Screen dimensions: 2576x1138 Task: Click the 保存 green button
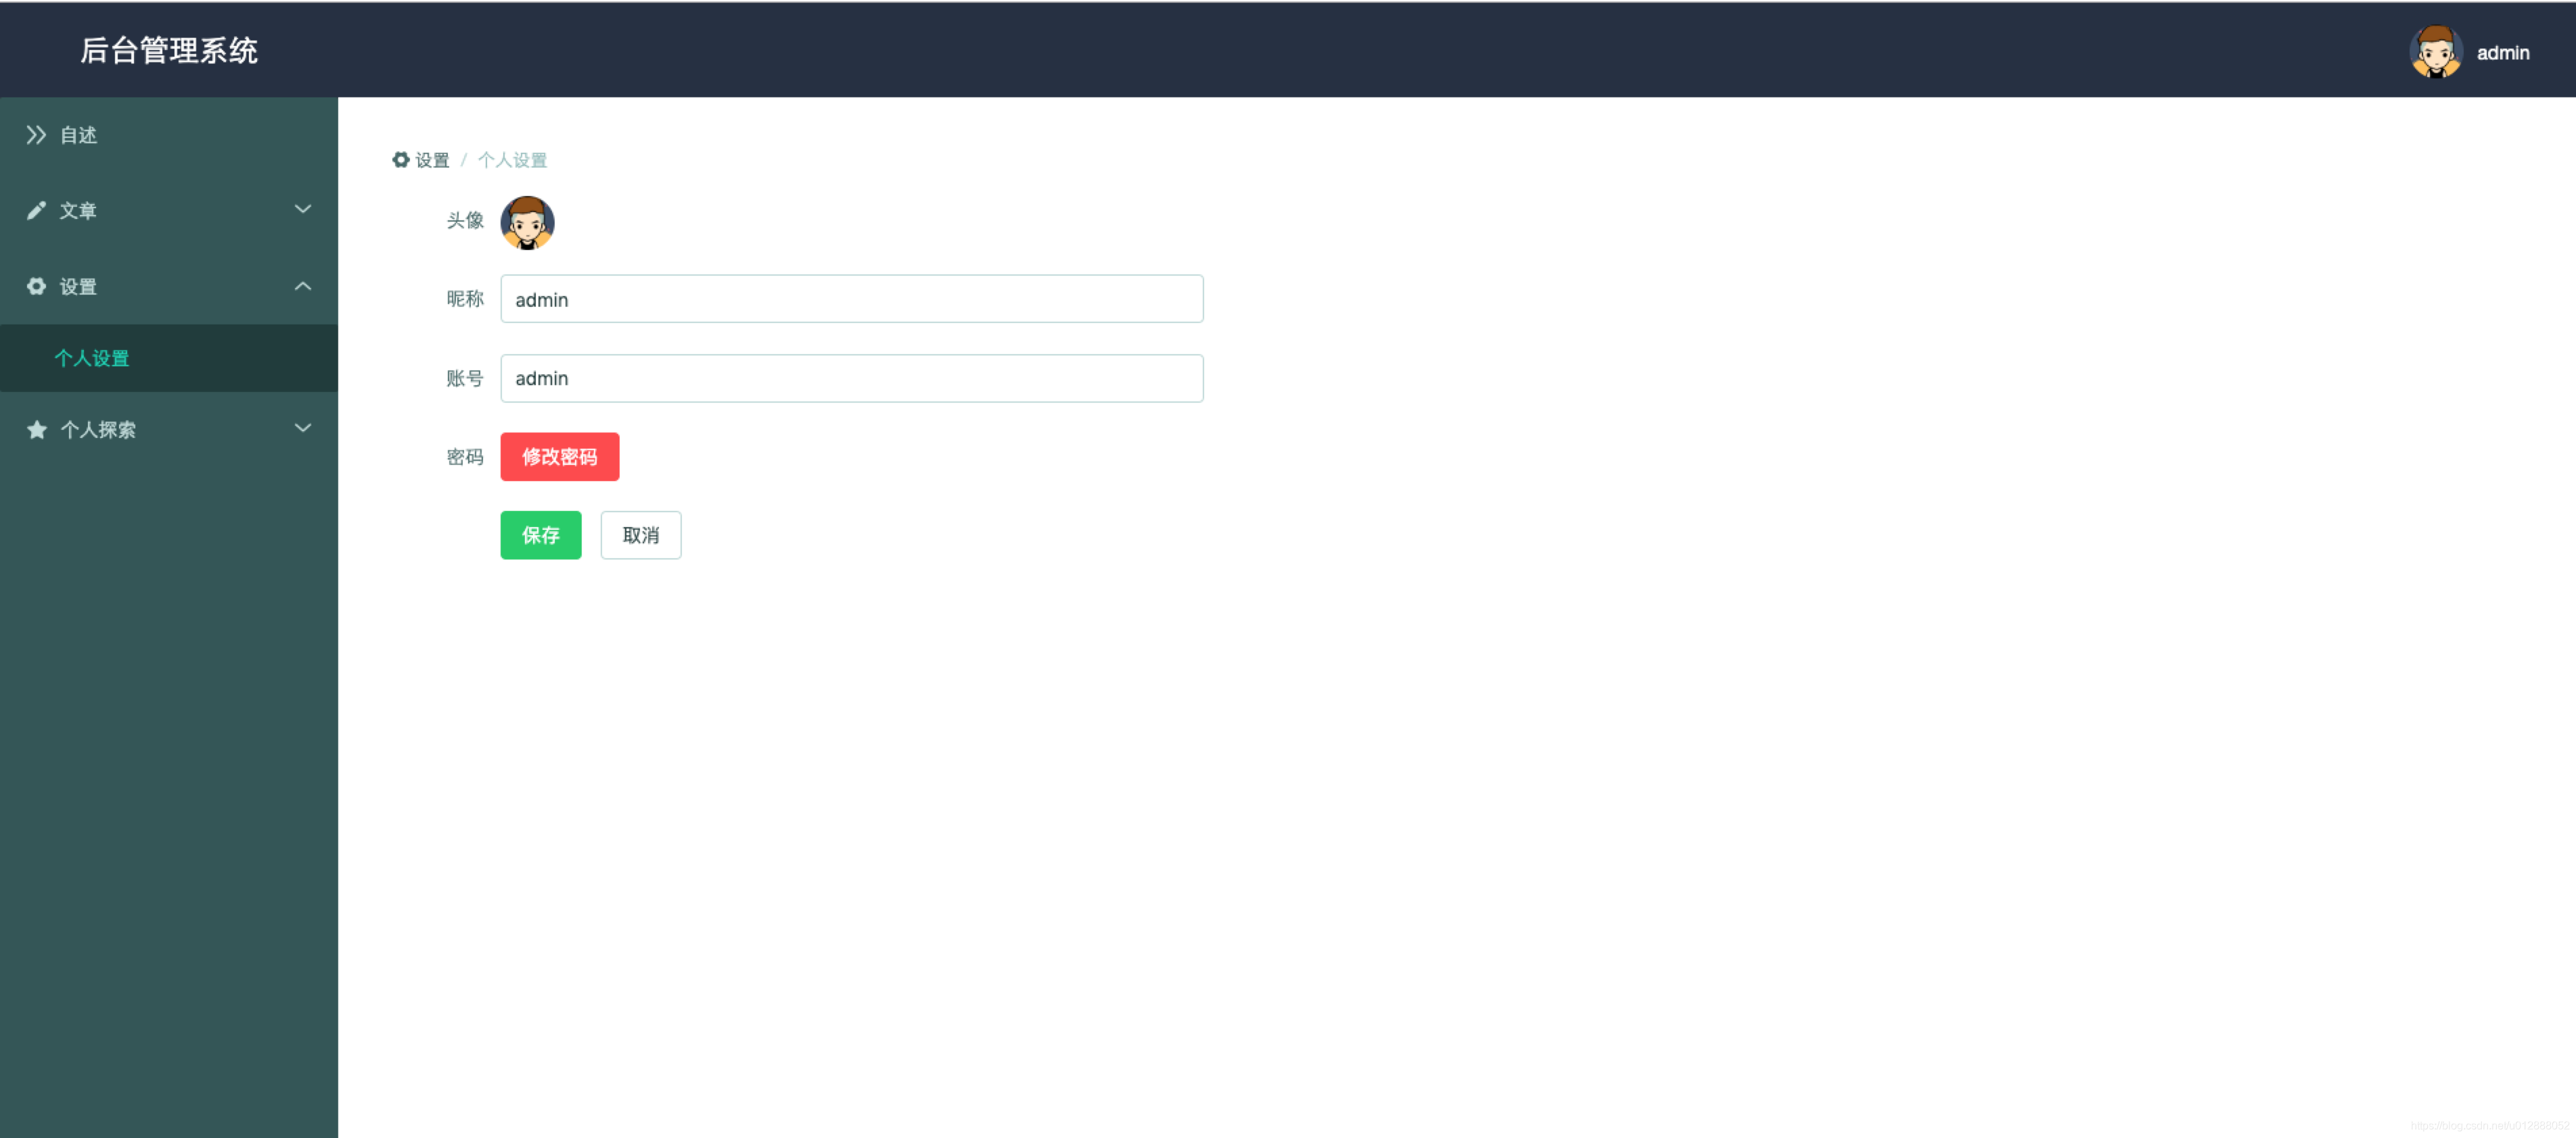point(540,534)
